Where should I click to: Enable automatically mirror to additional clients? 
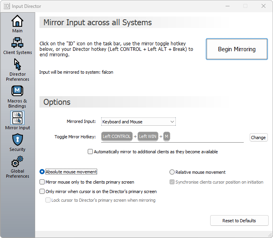click(x=90, y=152)
